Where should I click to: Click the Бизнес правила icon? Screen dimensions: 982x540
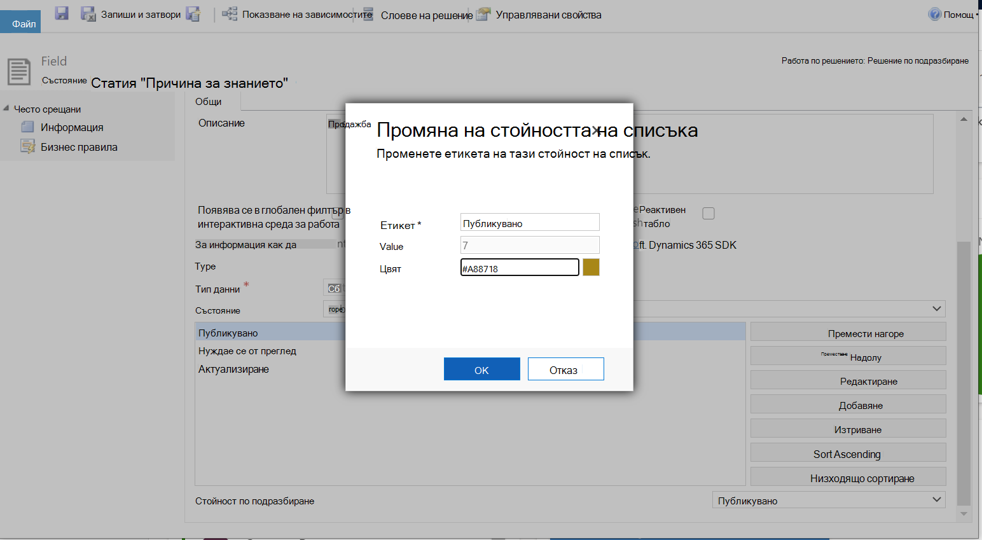(x=28, y=147)
